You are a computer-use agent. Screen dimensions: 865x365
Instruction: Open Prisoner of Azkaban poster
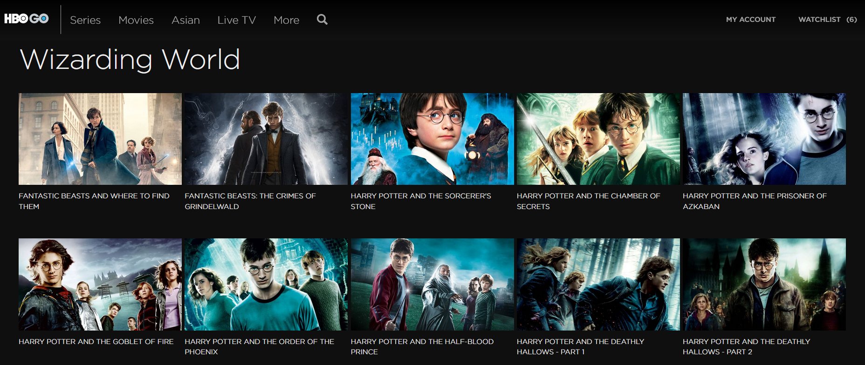pyautogui.click(x=764, y=139)
